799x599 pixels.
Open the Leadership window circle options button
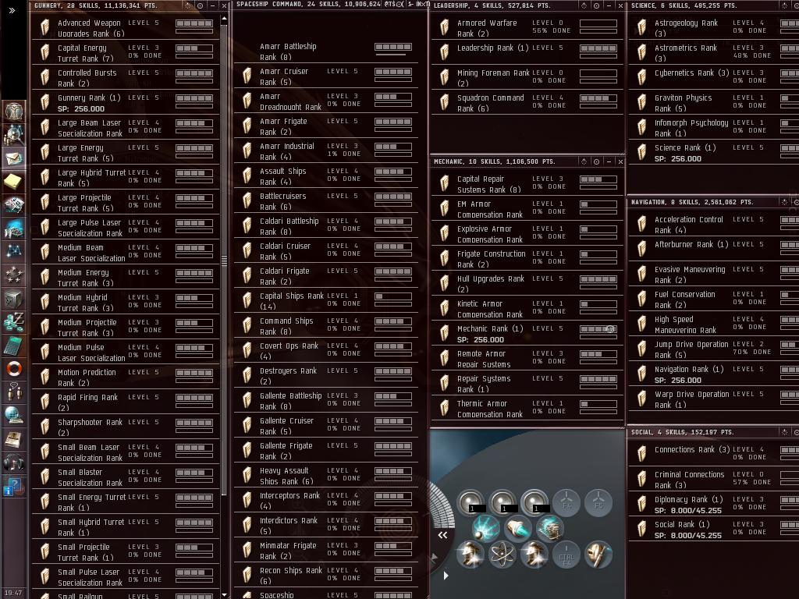tap(596, 5)
